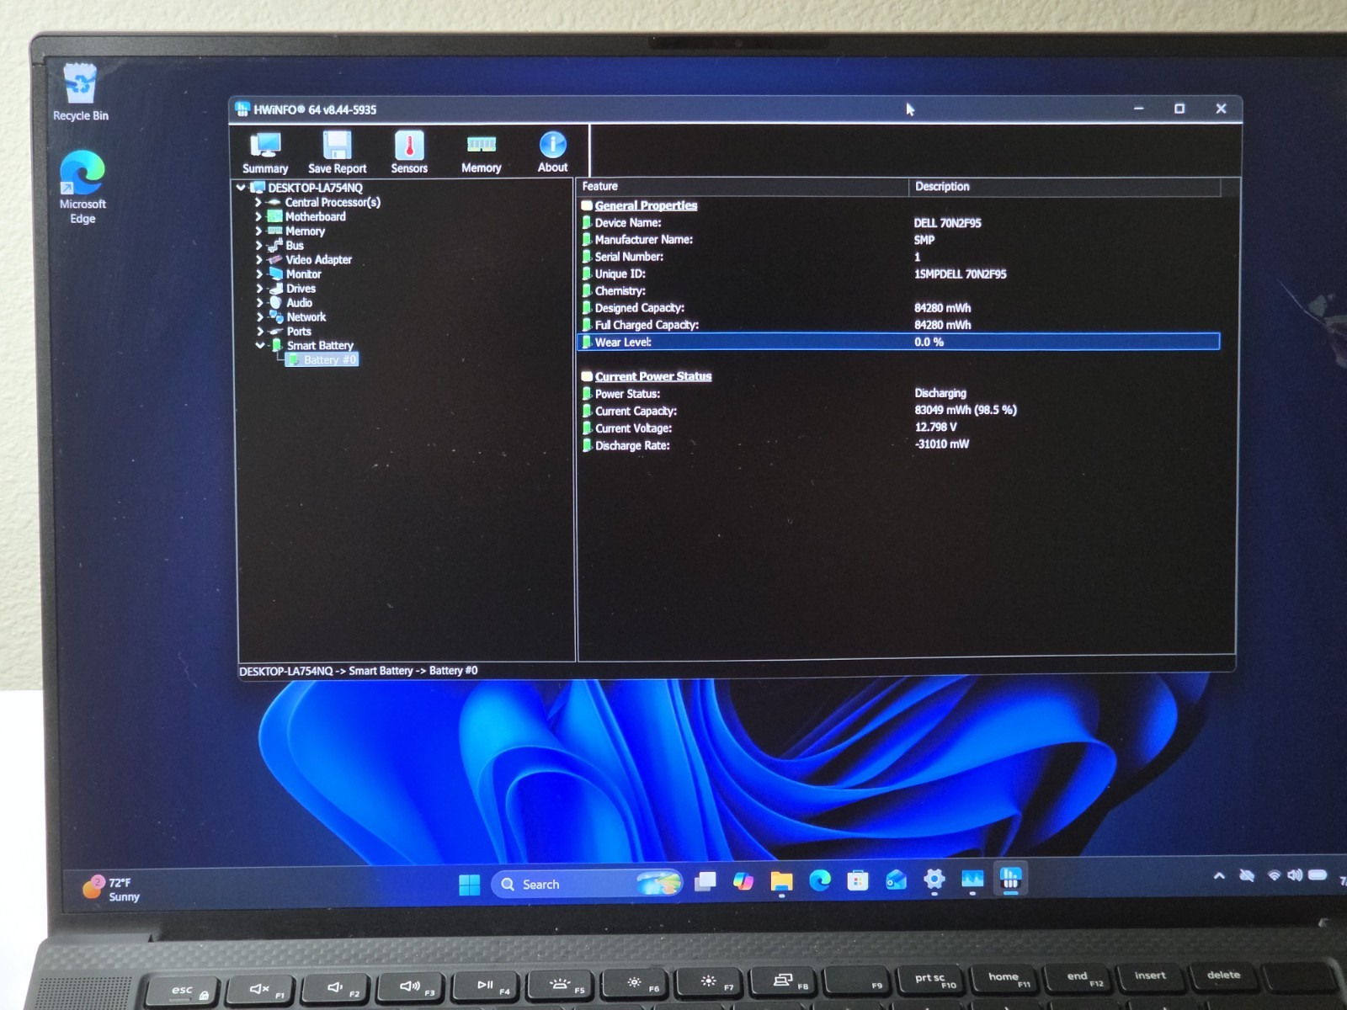Click the Feature column header
1347x1010 pixels.
point(743,186)
